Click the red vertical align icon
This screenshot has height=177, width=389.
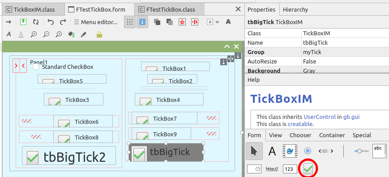195,22
